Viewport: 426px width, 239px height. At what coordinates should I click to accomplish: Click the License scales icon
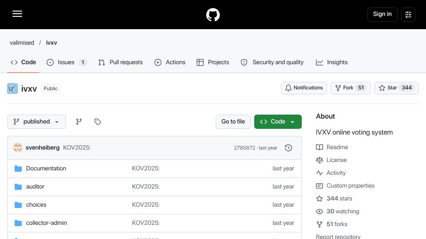coord(319,160)
